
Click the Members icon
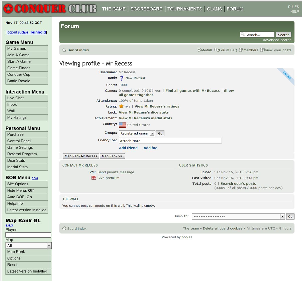[241, 50]
